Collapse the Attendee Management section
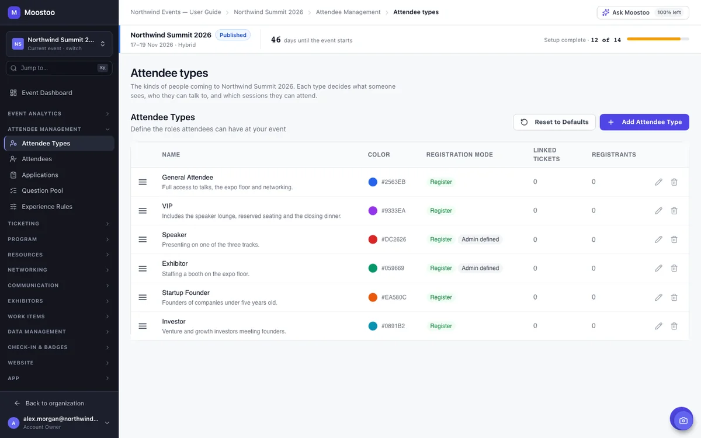 tap(59, 129)
